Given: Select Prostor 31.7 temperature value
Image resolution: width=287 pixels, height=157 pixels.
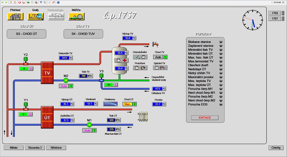Looking at the screenshot, I should point(159,104).
